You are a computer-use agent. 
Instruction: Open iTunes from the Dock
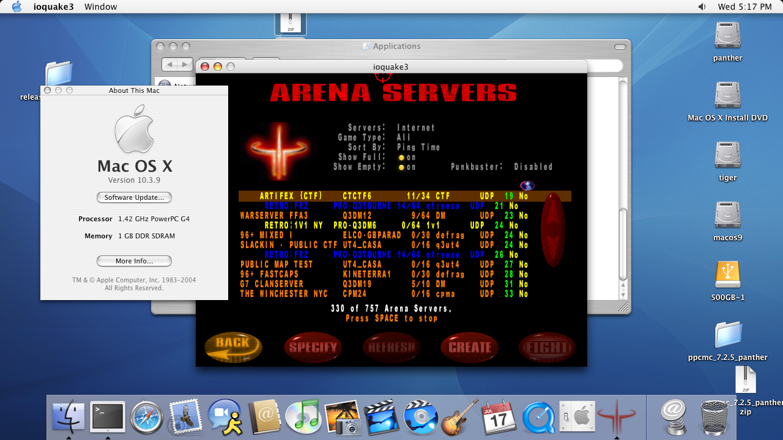[x=303, y=418]
